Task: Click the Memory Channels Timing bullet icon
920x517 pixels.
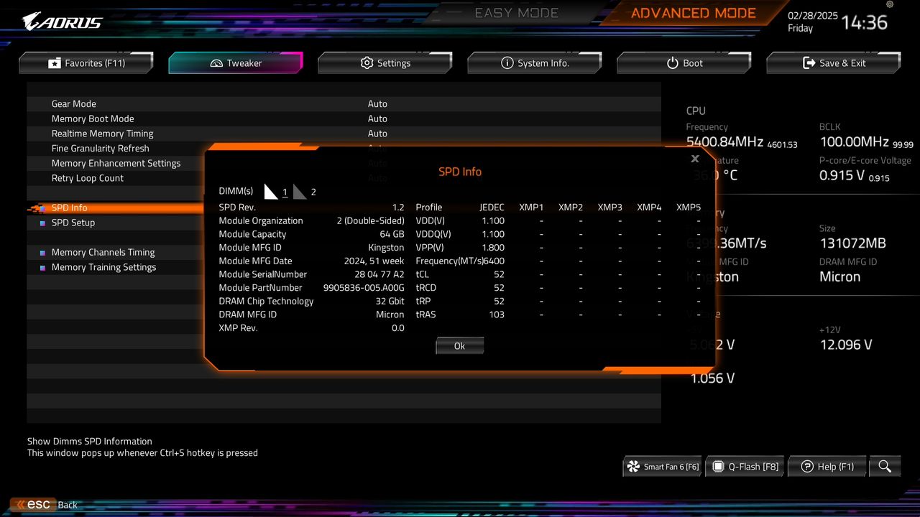Action: (x=42, y=253)
